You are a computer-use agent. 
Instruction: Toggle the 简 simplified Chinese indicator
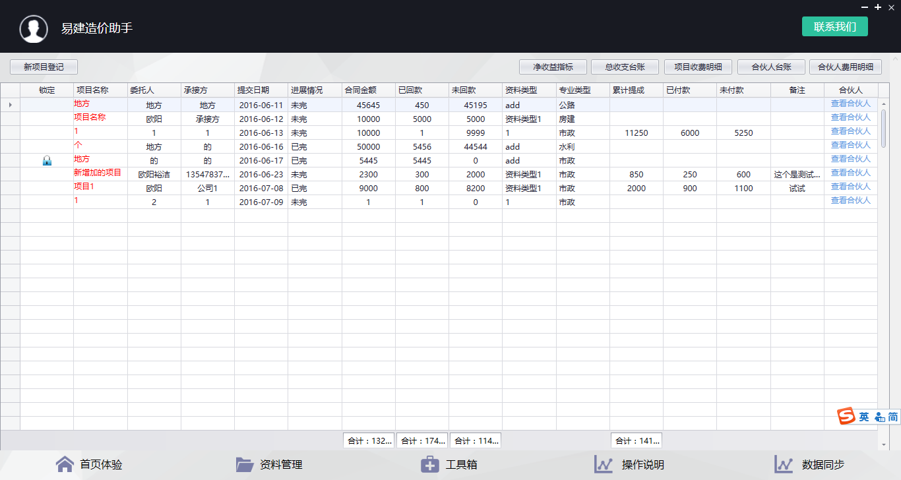[892, 417]
